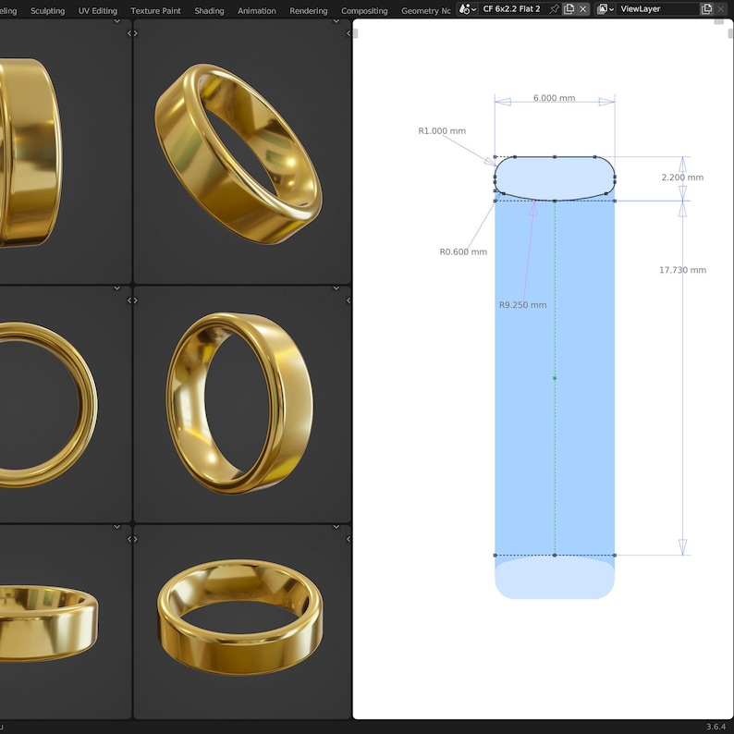Image resolution: width=734 pixels, height=734 pixels.
Task: Expand header chevron of bottom-right viewport
Action: [336, 527]
